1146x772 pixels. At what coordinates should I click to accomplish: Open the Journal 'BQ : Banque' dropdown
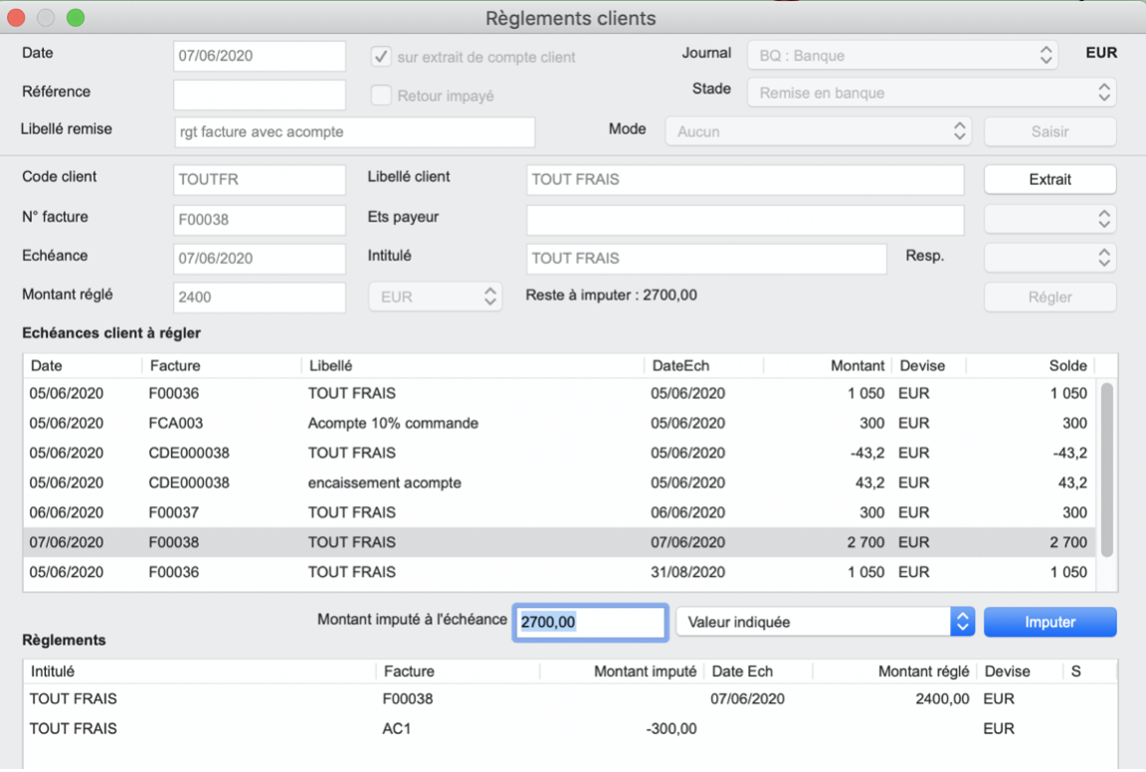point(902,56)
